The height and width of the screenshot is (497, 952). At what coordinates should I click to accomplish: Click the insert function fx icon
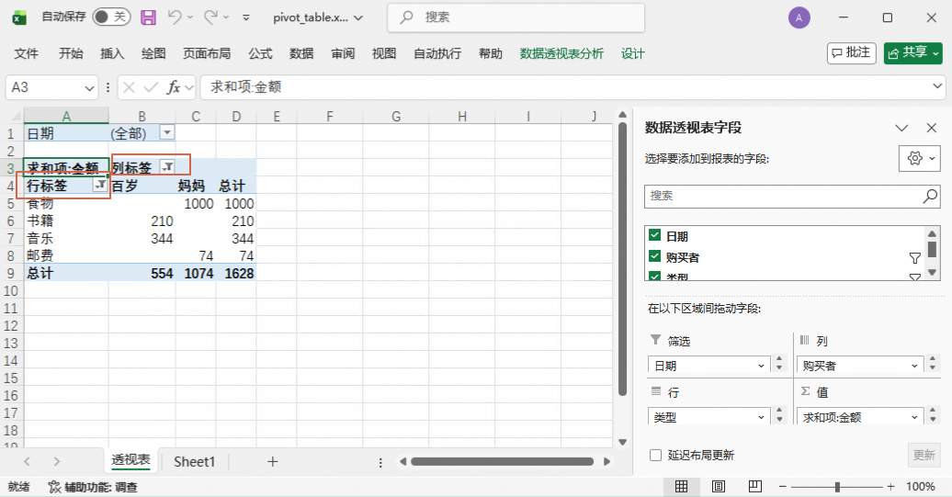pyautogui.click(x=174, y=87)
